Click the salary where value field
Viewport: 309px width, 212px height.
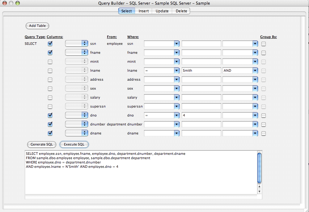click(201, 97)
